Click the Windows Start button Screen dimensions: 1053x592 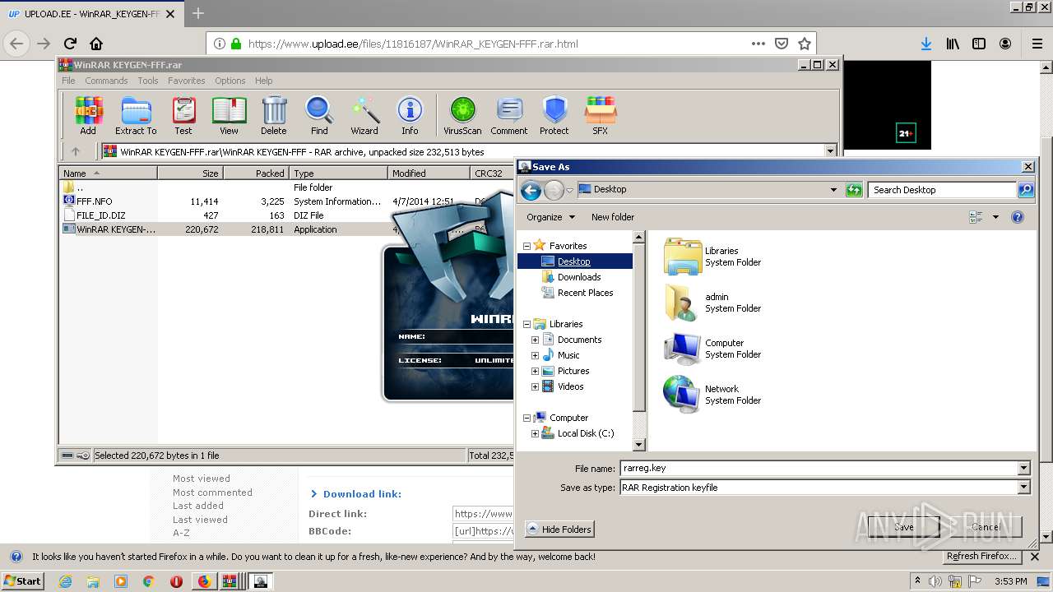click(23, 581)
